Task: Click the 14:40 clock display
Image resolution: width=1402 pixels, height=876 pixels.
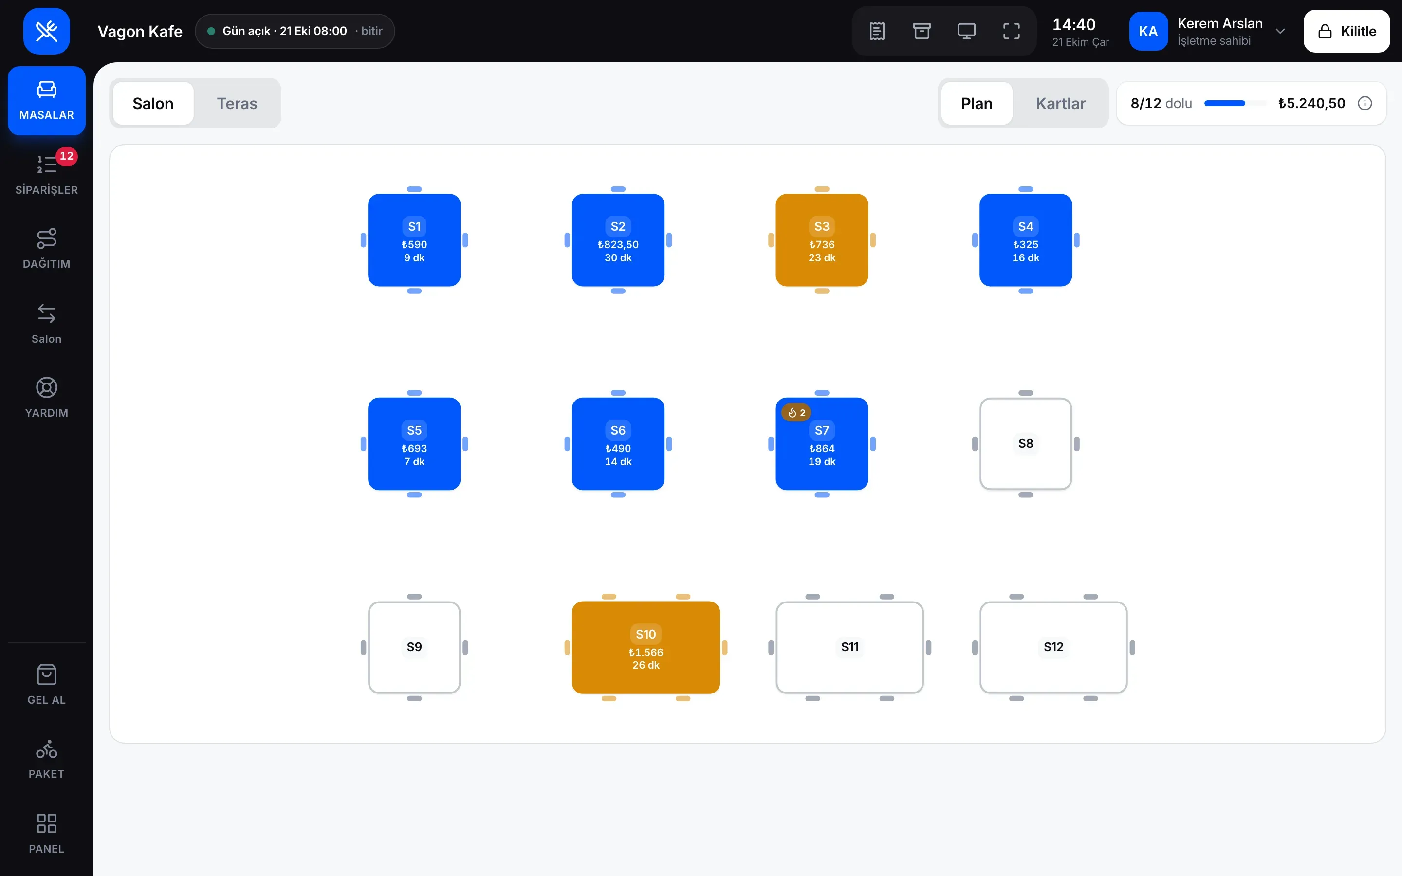Action: pos(1073,24)
